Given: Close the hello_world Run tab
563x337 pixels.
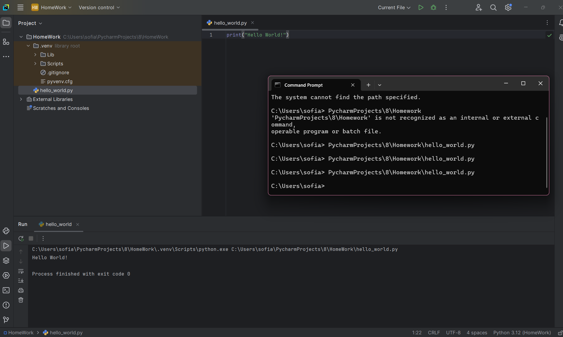Looking at the screenshot, I should pos(78,224).
